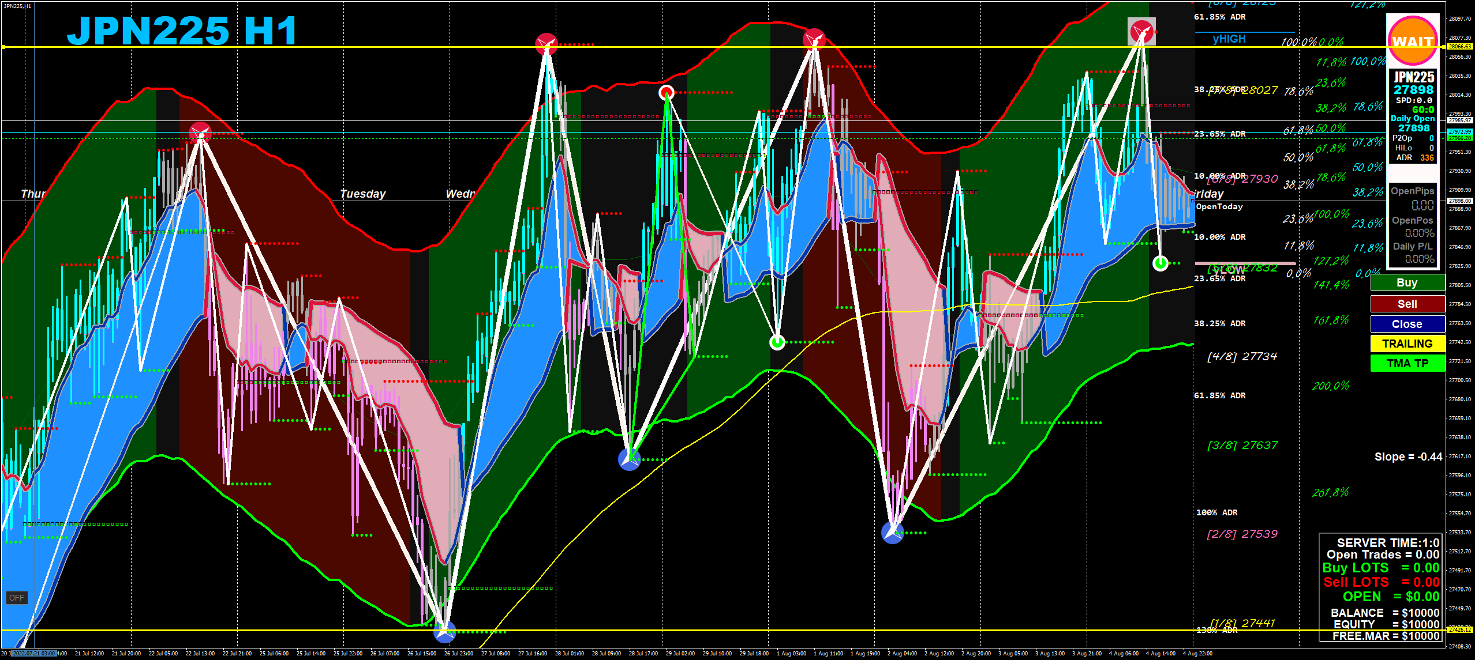1475x660 pixels.
Task: Click the [4/8] 27734 Murrey level label
Action: click(x=1242, y=357)
